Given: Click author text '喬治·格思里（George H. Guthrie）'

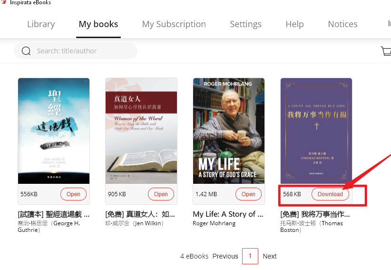Looking at the screenshot, I should [x=49, y=227].
